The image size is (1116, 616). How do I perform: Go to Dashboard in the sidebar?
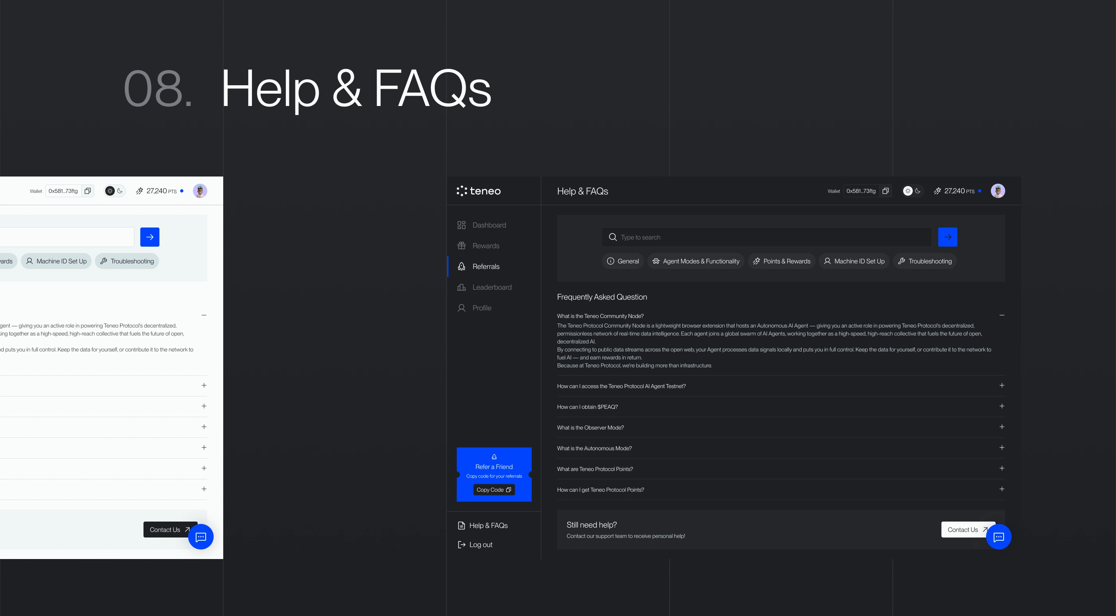point(489,225)
